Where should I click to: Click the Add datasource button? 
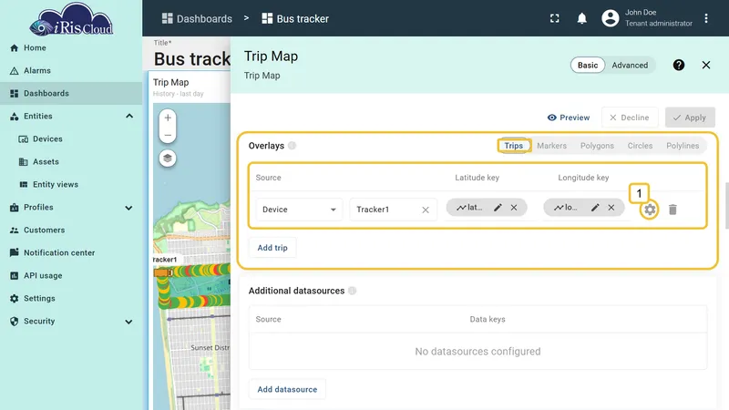point(287,390)
